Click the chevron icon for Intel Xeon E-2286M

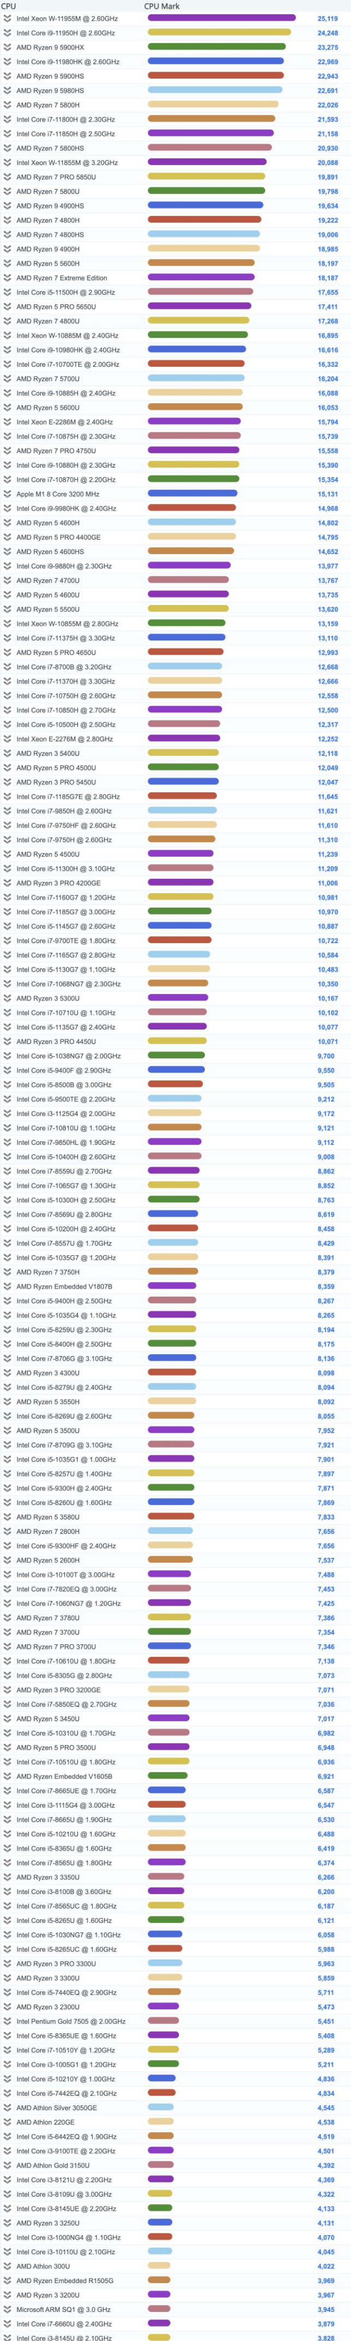pos(7,422)
